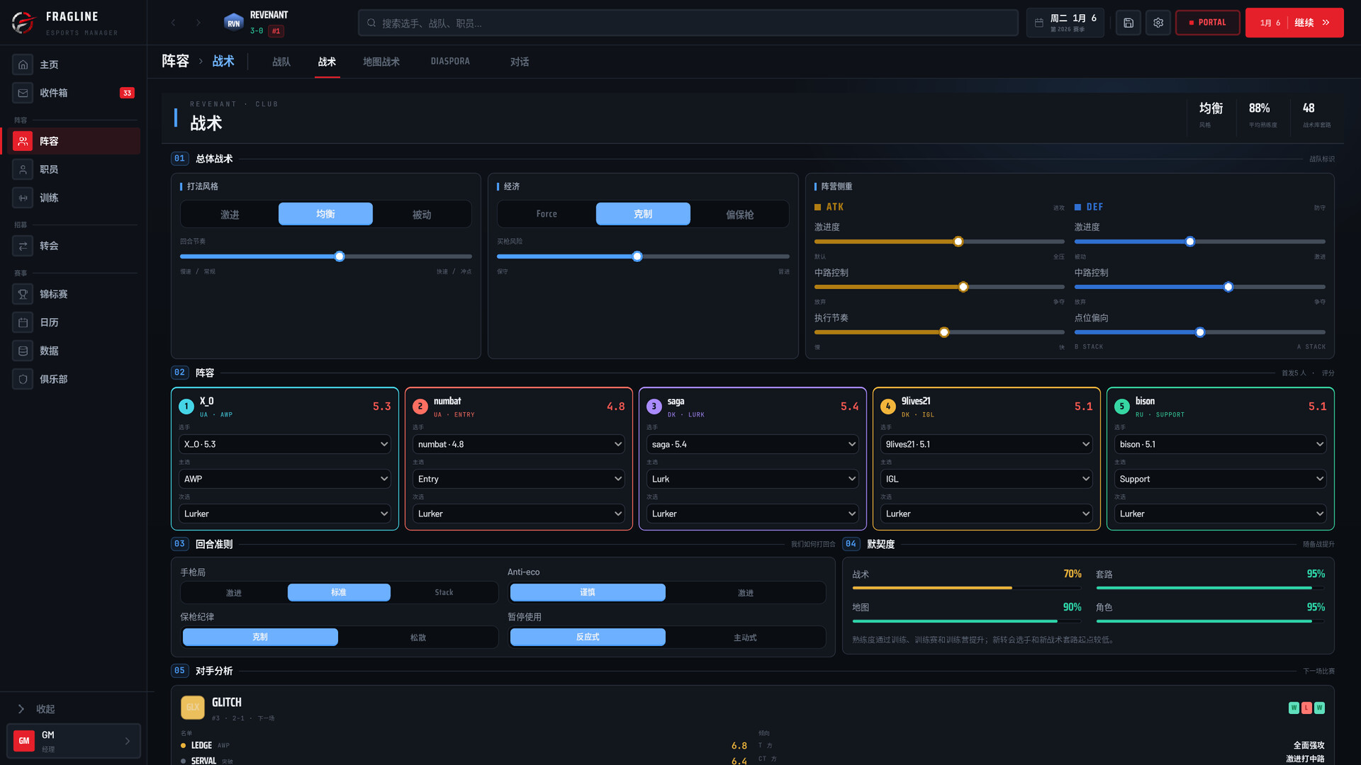The image size is (1361, 765).
Task: Open the 俱乐部 club shield icon
Action: point(23,379)
